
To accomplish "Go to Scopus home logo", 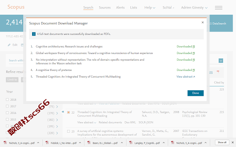I will 16,7.
